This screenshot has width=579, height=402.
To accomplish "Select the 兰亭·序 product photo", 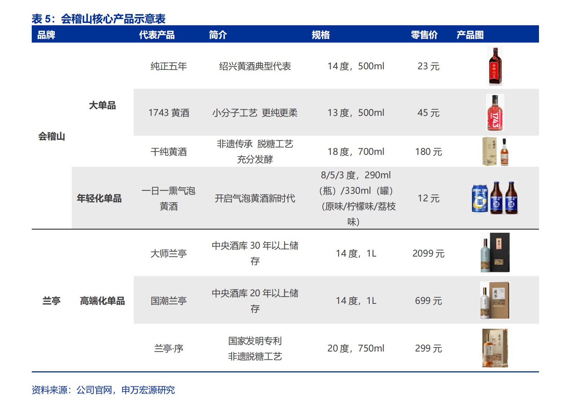I will click(495, 348).
